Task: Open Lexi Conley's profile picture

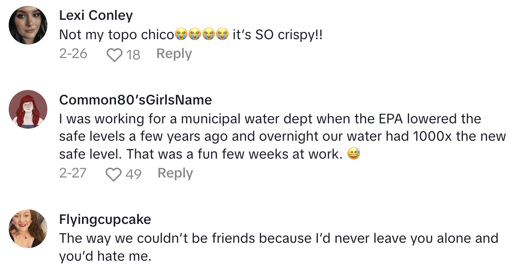Action: click(x=29, y=25)
